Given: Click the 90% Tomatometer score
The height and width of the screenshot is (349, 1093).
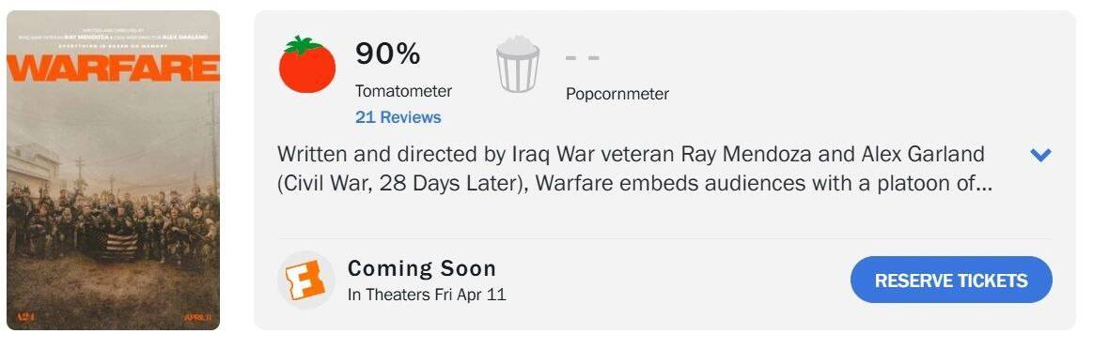Looking at the screenshot, I should click(x=387, y=53).
